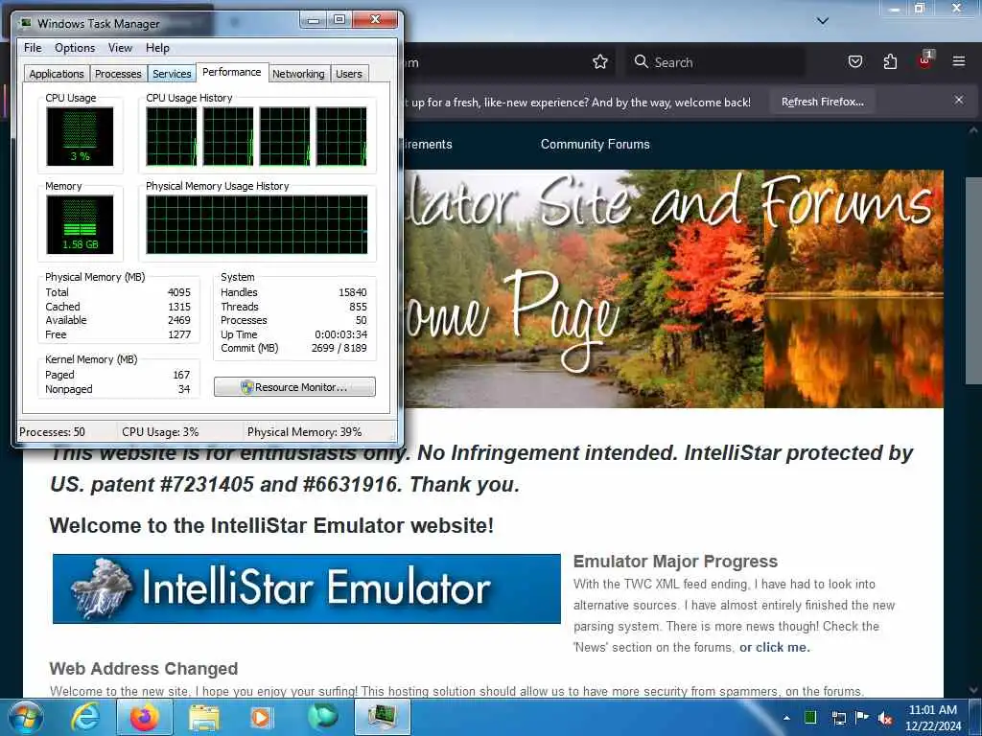Click the Up Time value 0:00:03:34
This screenshot has width=982, height=736.
(340, 334)
